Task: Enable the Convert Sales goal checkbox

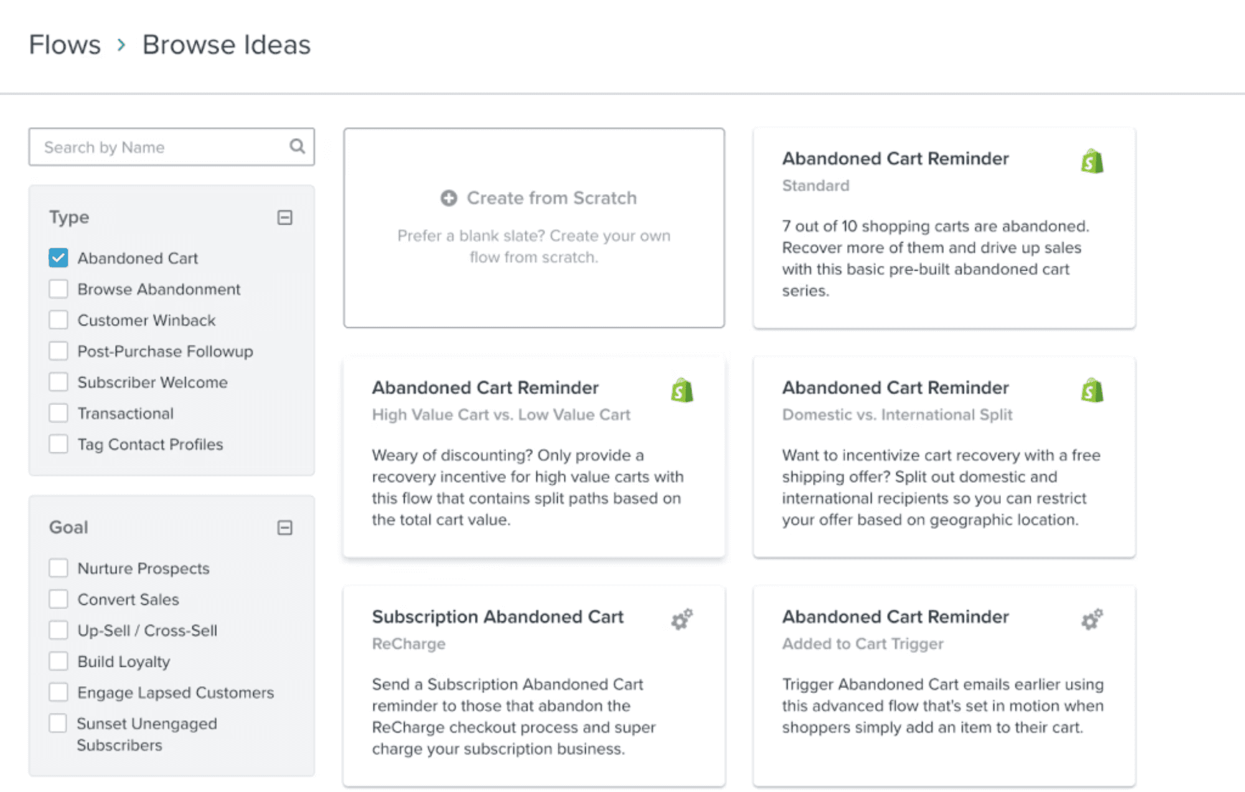Action: coord(56,599)
